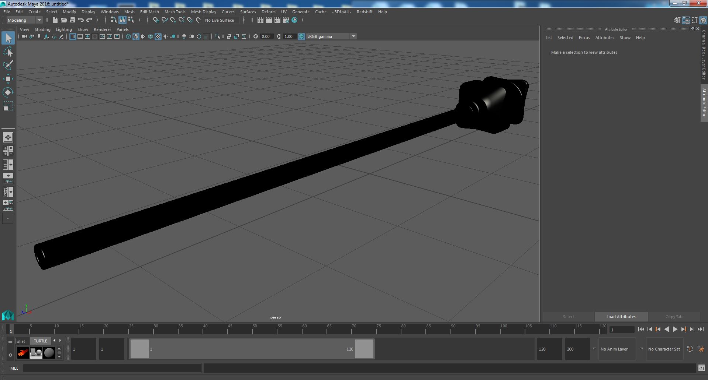Image resolution: width=708 pixels, height=380 pixels.
Task: Redo the last action
Action: (89, 20)
